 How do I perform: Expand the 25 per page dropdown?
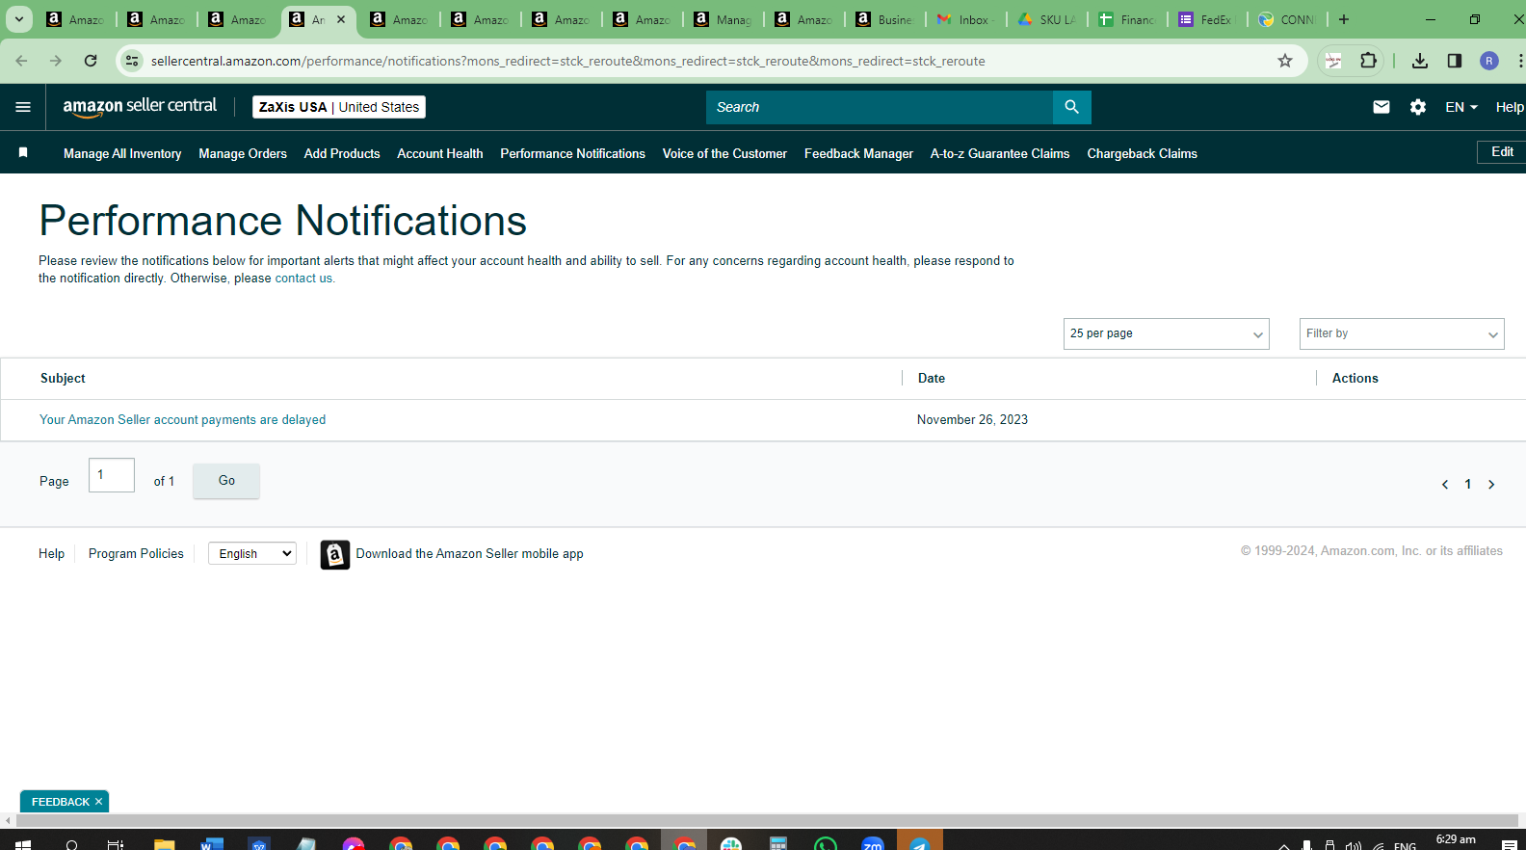point(1166,333)
